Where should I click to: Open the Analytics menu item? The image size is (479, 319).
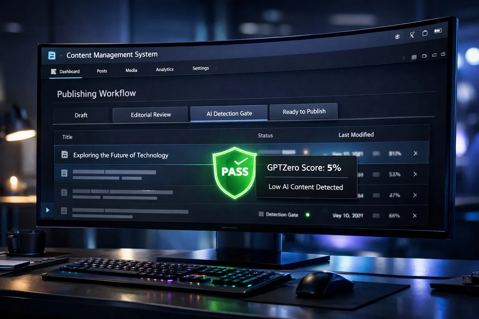(x=165, y=69)
